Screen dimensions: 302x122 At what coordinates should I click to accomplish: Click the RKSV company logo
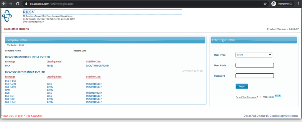click(x=7, y=16)
